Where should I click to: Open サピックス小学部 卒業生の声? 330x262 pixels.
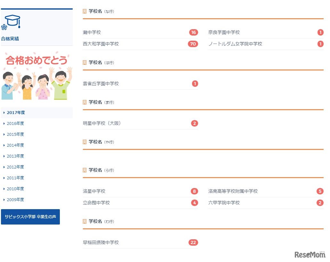coord(30,217)
